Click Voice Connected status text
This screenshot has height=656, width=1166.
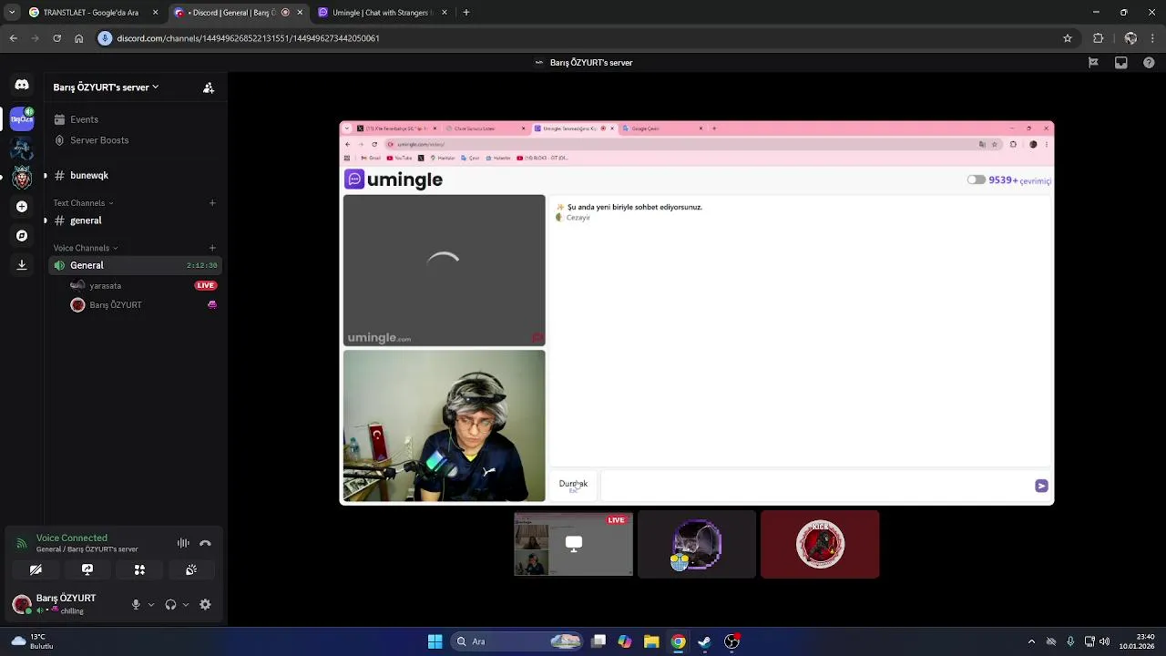pyautogui.click(x=71, y=538)
